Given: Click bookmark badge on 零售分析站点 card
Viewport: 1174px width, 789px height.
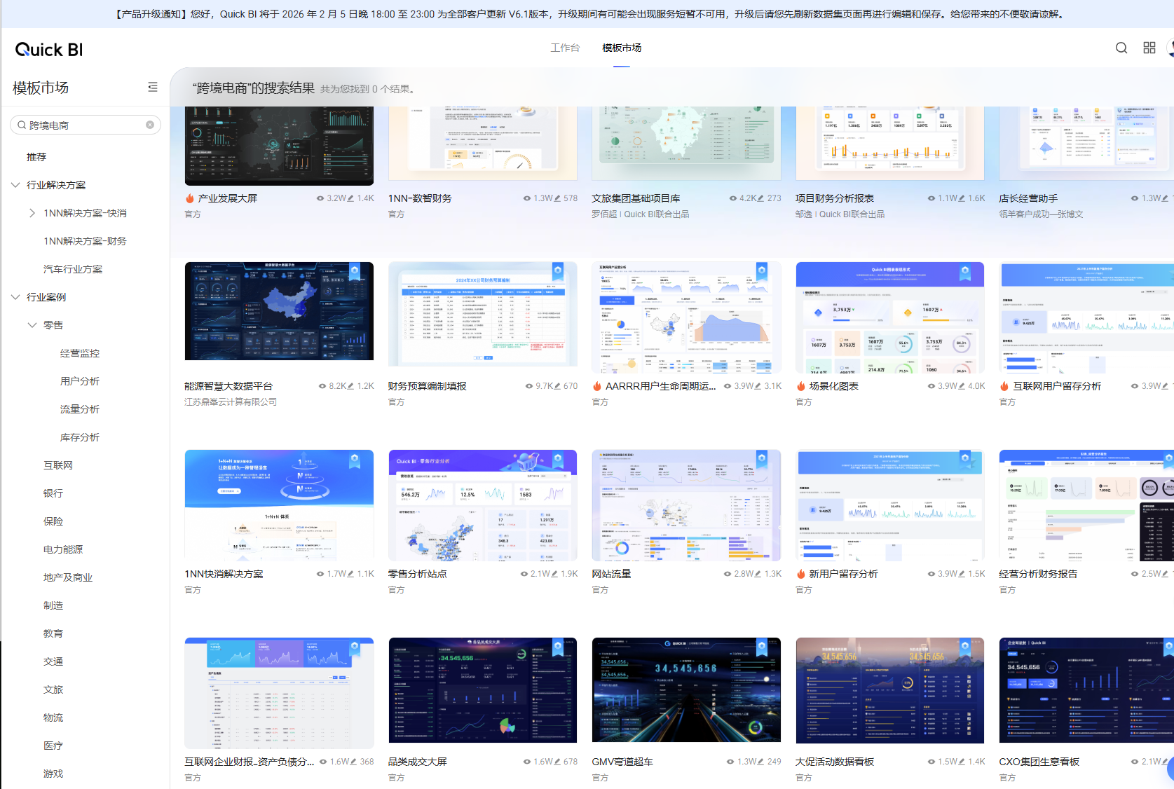Looking at the screenshot, I should [x=558, y=459].
